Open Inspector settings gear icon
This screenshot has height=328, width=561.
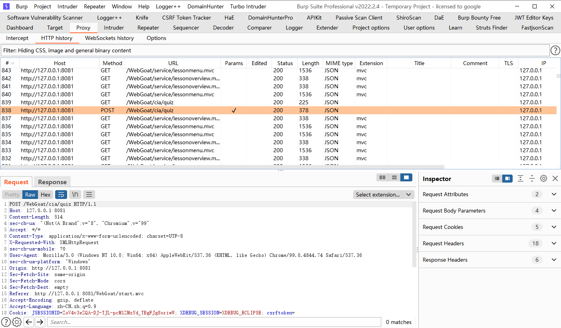543,179
